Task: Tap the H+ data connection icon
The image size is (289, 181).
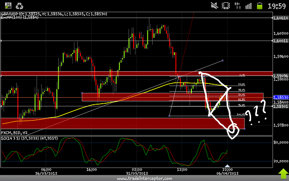Action: pyautogui.click(x=238, y=6)
